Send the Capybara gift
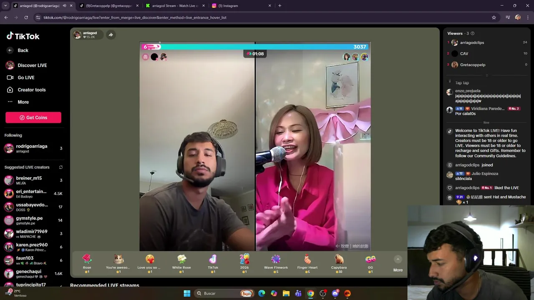Image resolution: width=534 pixels, height=300 pixels. [339, 263]
